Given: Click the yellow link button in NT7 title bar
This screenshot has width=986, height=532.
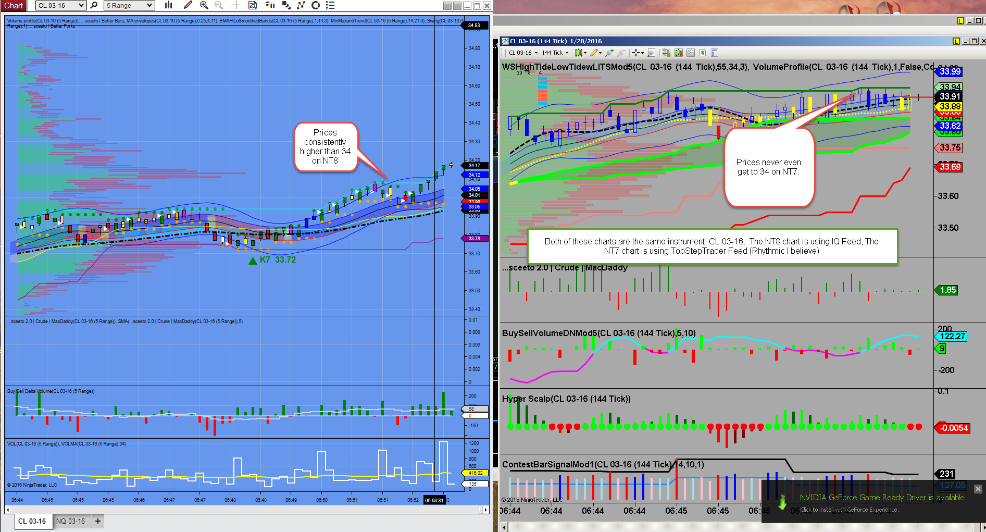Looking at the screenshot, I should click(x=956, y=41).
